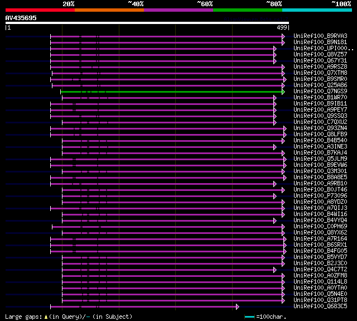Screen dimensions: 357x321
Task: Open UniRef100_Q8YX62 name
Action: tap(320, 233)
